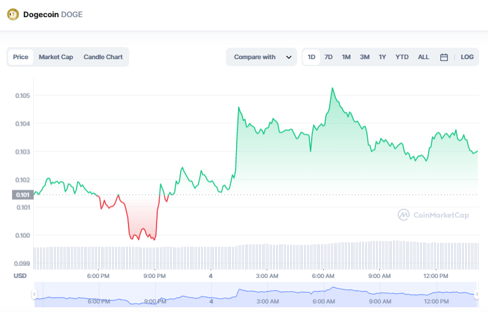Select the 1Y time range
This screenshot has width=488, height=313.
click(382, 57)
